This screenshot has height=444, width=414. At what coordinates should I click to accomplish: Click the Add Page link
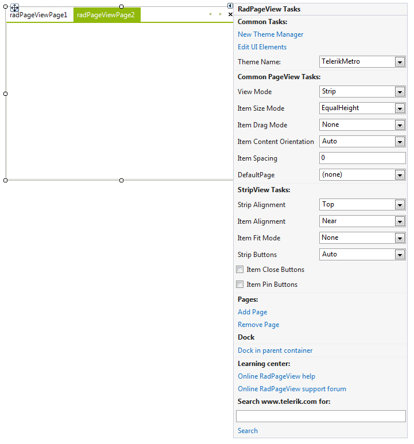click(252, 312)
